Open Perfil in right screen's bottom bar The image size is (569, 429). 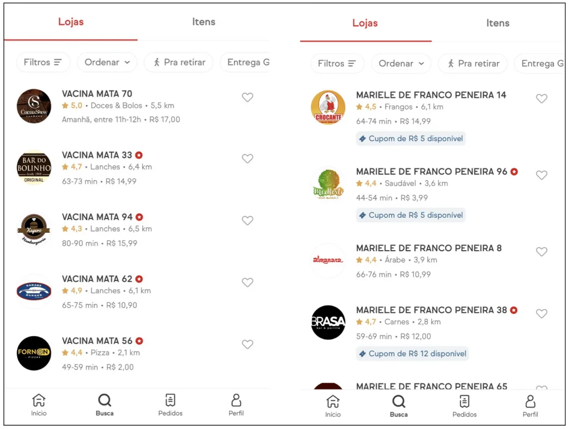[x=530, y=406]
